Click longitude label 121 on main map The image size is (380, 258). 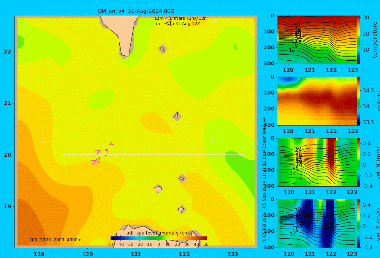point(136,254)
